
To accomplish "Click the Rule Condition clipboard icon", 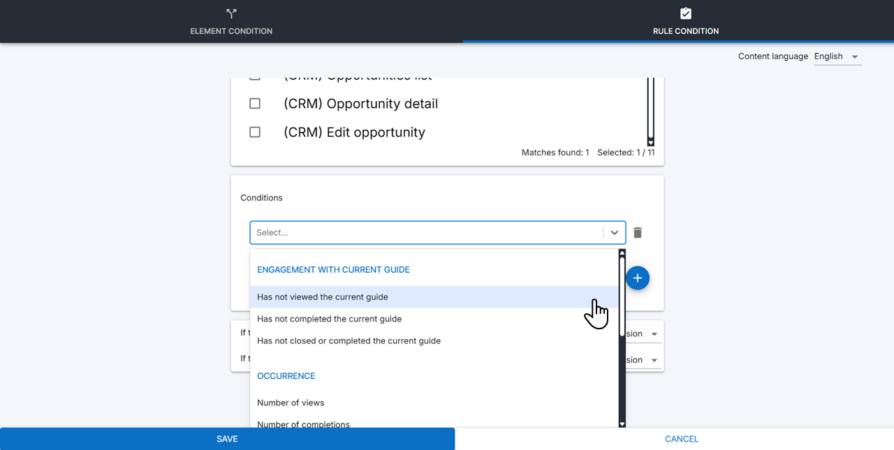I will click(685, 14).
